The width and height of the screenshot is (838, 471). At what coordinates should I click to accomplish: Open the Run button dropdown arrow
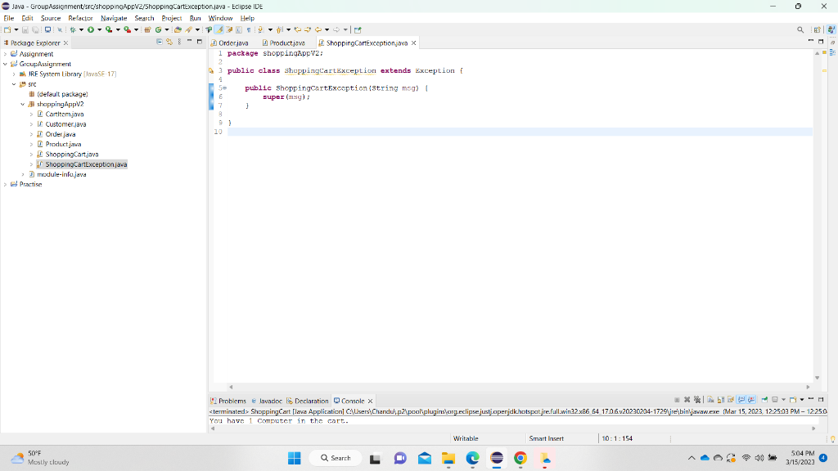(99, 30)
